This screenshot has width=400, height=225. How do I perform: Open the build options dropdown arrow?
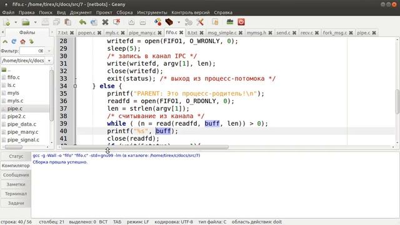179,22
